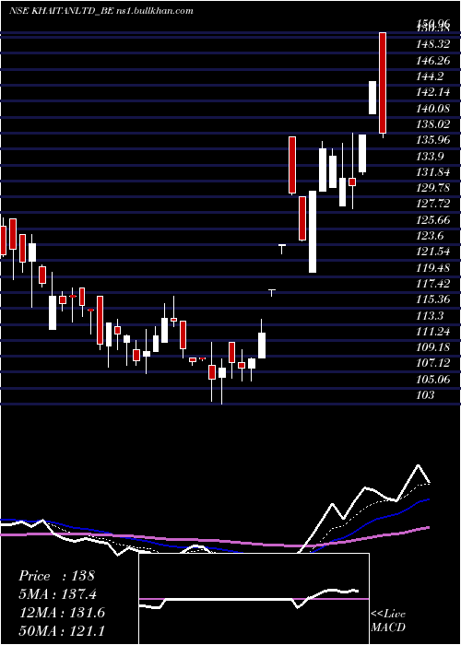
Task: Click the 12MA : 131.6 readout
Action: (62, 613)
